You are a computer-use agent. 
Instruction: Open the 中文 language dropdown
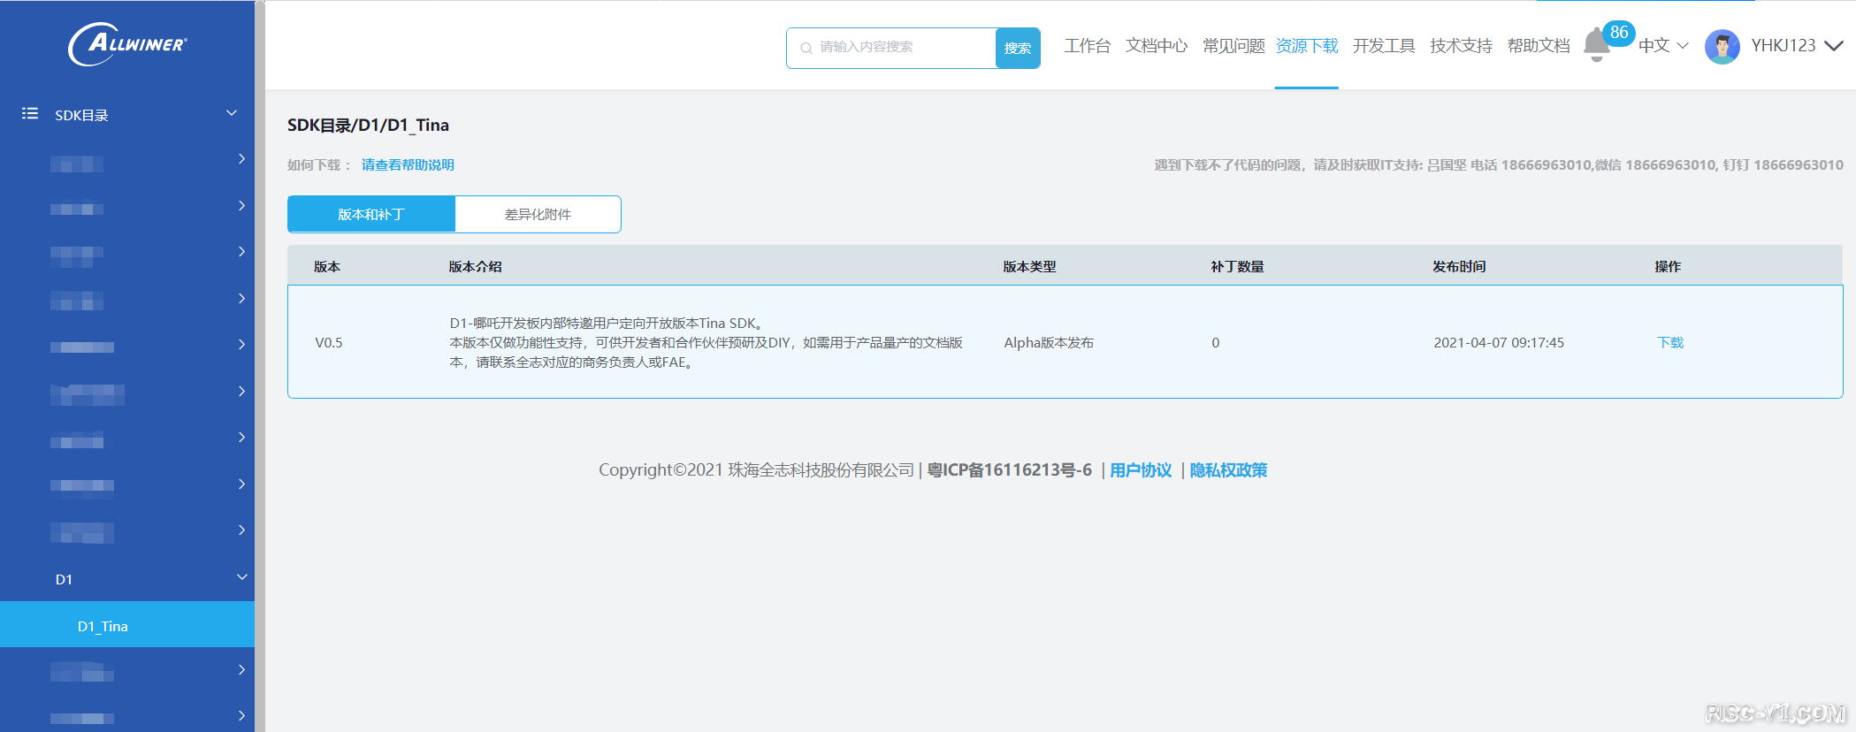1663,45
